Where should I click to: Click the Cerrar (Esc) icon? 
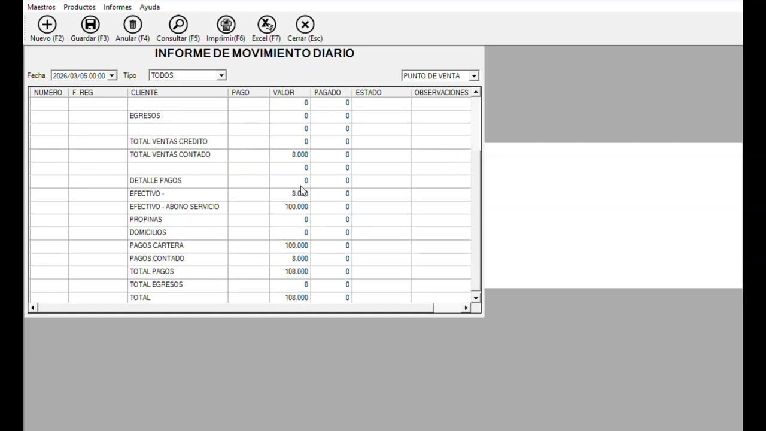[x=305, y=25]
